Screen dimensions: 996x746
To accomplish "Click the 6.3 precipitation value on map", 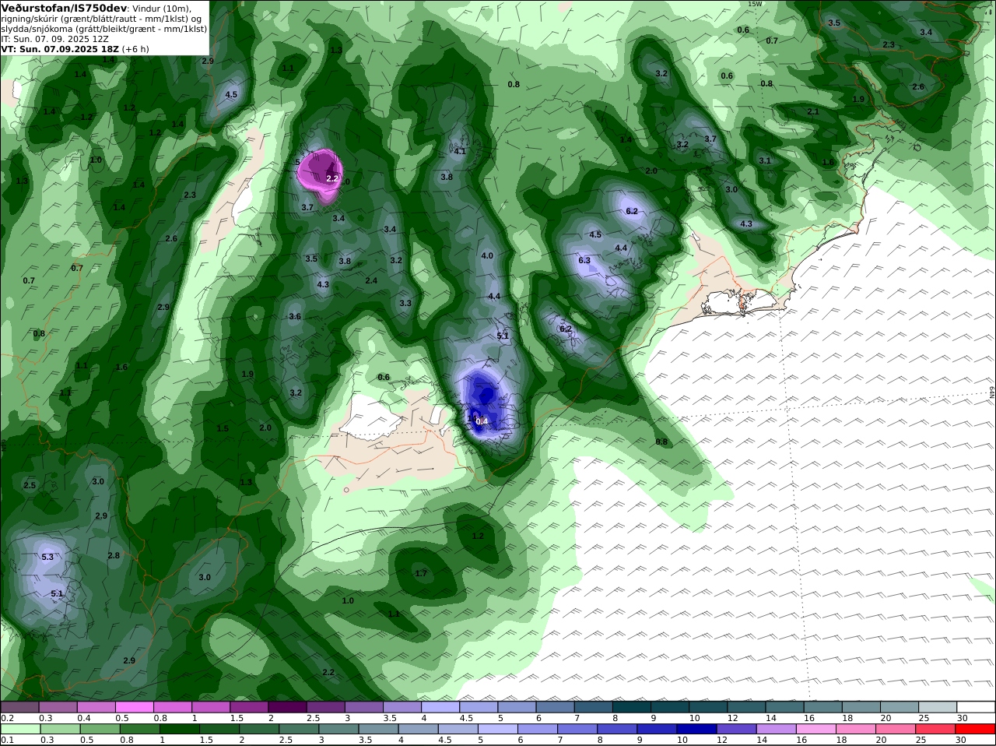I will point(584,260).
